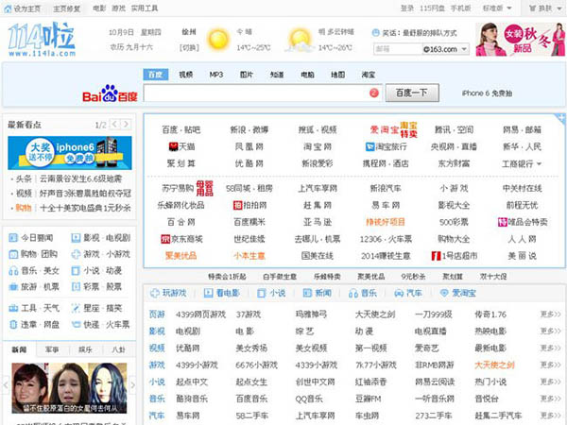Select the 淘宝 search tab
Image resolution: width=567 pixels, height=425 pixels.
pos(369,75)
